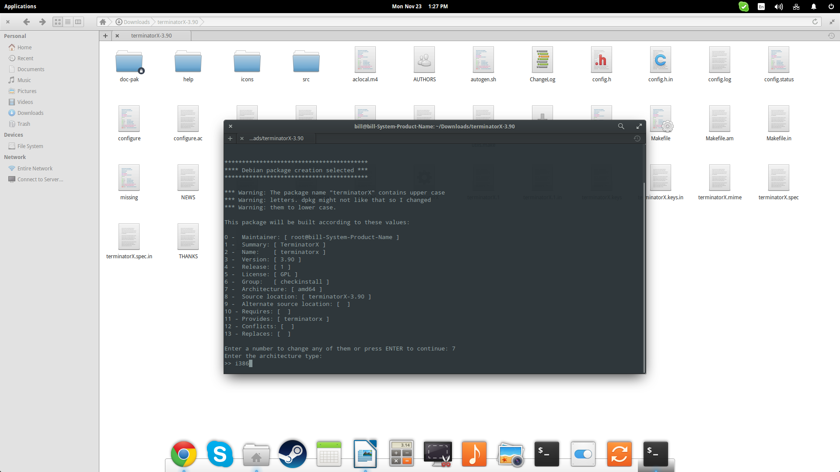This screenshot has width=840, height=472.
Task: Switch file manager to icon view
Action: [x=58, y=22]
